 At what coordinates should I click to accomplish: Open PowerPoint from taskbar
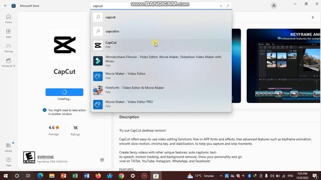coord(64,175)
